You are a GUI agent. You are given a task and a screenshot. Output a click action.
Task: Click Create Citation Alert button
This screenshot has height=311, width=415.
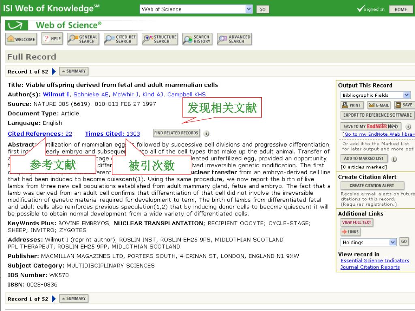click(372, 186)
